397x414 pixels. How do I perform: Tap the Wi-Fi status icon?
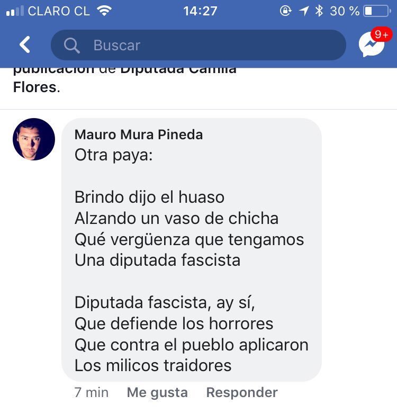pyautogui.click(x=104, y=11)
